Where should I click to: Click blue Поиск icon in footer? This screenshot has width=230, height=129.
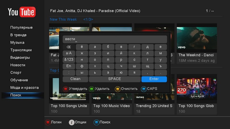point(96,122)
